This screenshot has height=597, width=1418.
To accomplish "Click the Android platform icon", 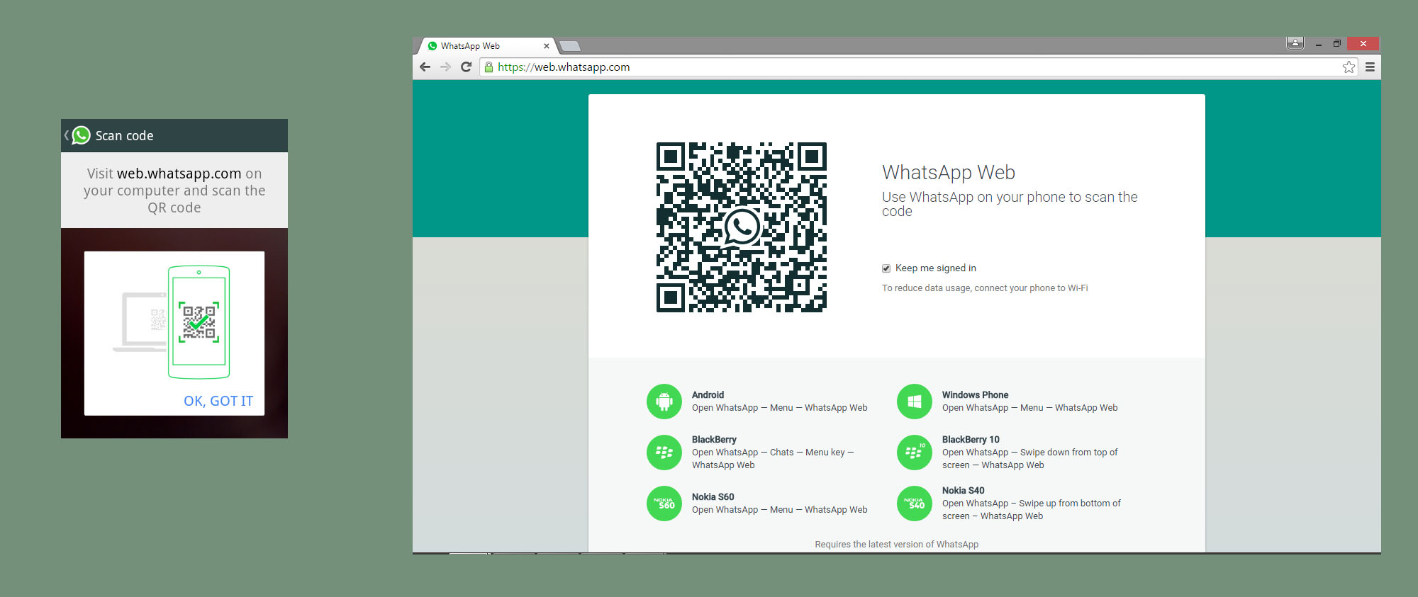I will point(664,402).
